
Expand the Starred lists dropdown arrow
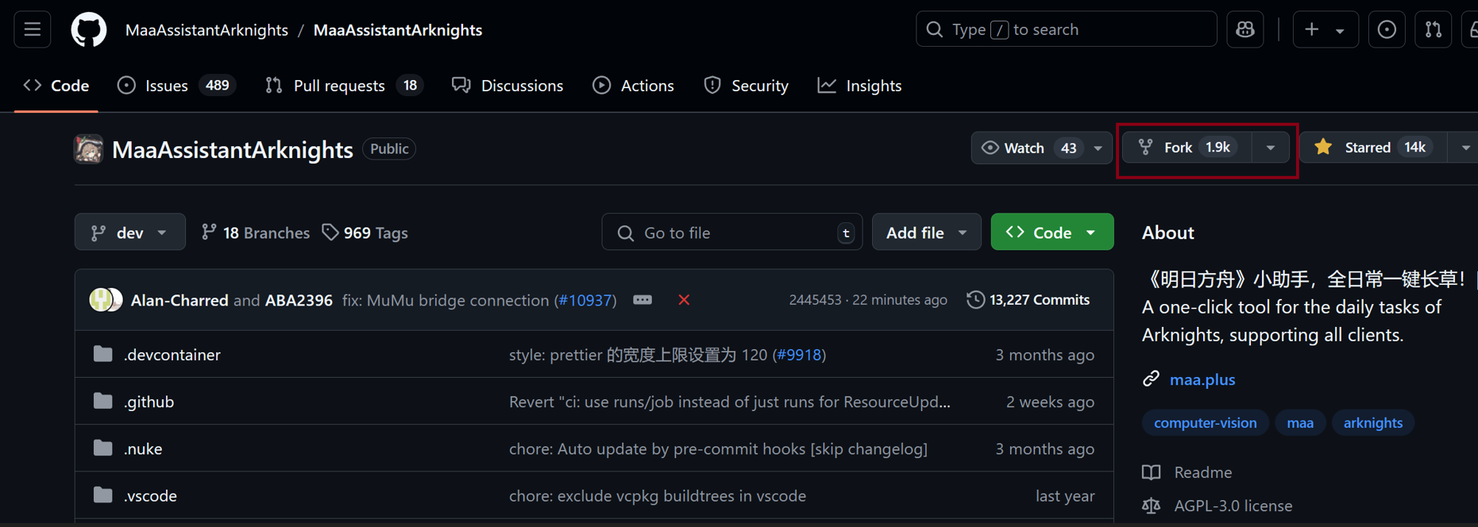coord(1464,148)
